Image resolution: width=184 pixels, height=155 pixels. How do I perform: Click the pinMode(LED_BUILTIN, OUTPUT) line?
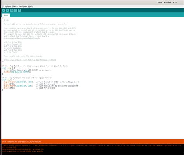pyautogui.click(x=17, y=72)
